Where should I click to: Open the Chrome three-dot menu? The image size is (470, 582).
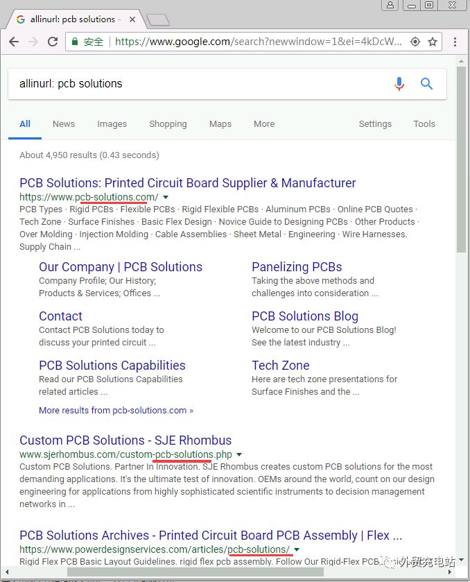(x=453, y=42)
